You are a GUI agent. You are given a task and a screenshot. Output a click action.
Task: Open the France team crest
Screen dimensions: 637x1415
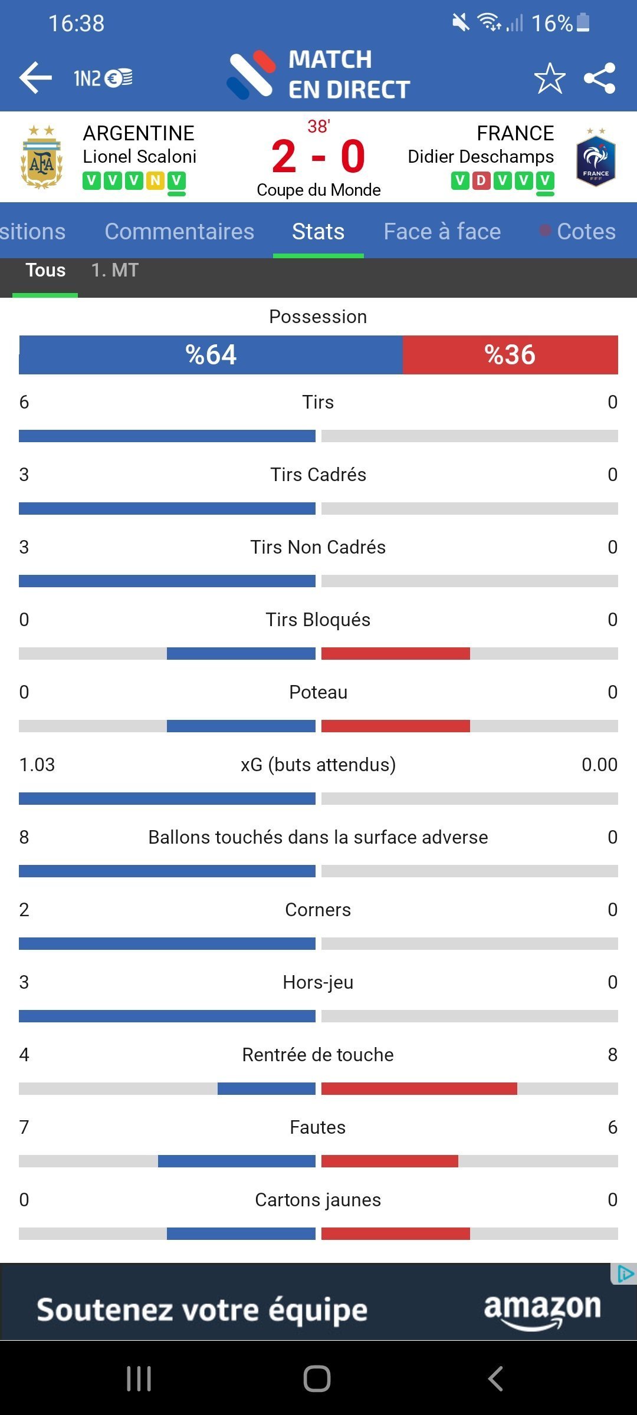[x=596, y=157]
